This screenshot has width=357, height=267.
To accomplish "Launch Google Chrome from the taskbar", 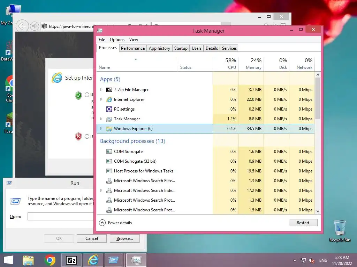I will pyautogui.click(x=50, y=260).
